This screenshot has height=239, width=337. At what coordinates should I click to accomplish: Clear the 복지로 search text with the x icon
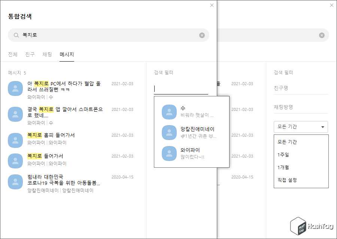coord(201,35)
